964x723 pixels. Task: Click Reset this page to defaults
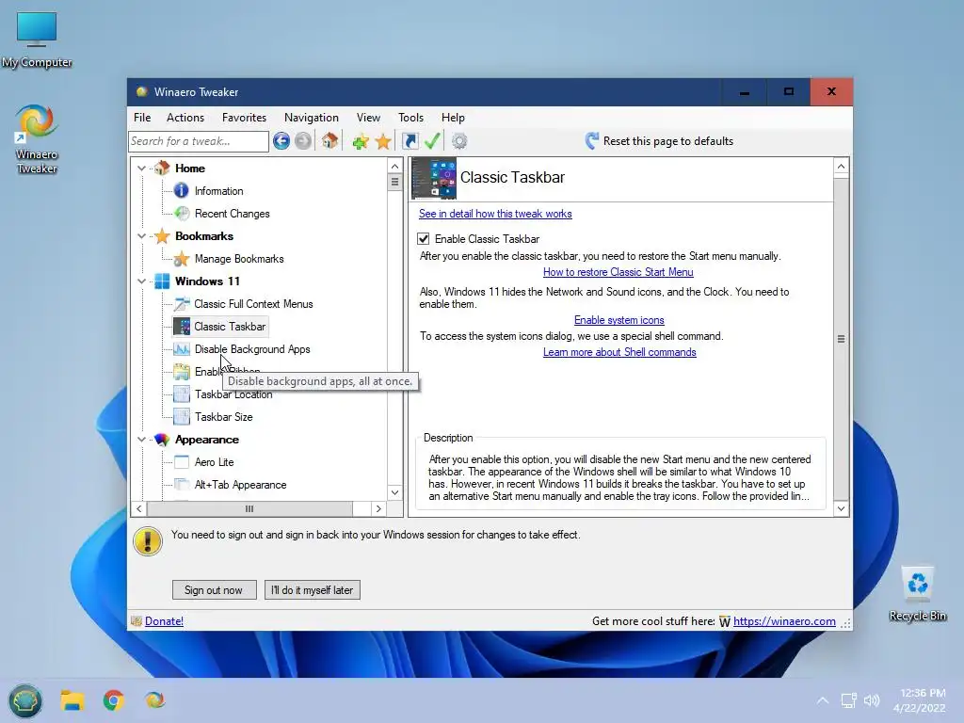(x=667, y=141)
